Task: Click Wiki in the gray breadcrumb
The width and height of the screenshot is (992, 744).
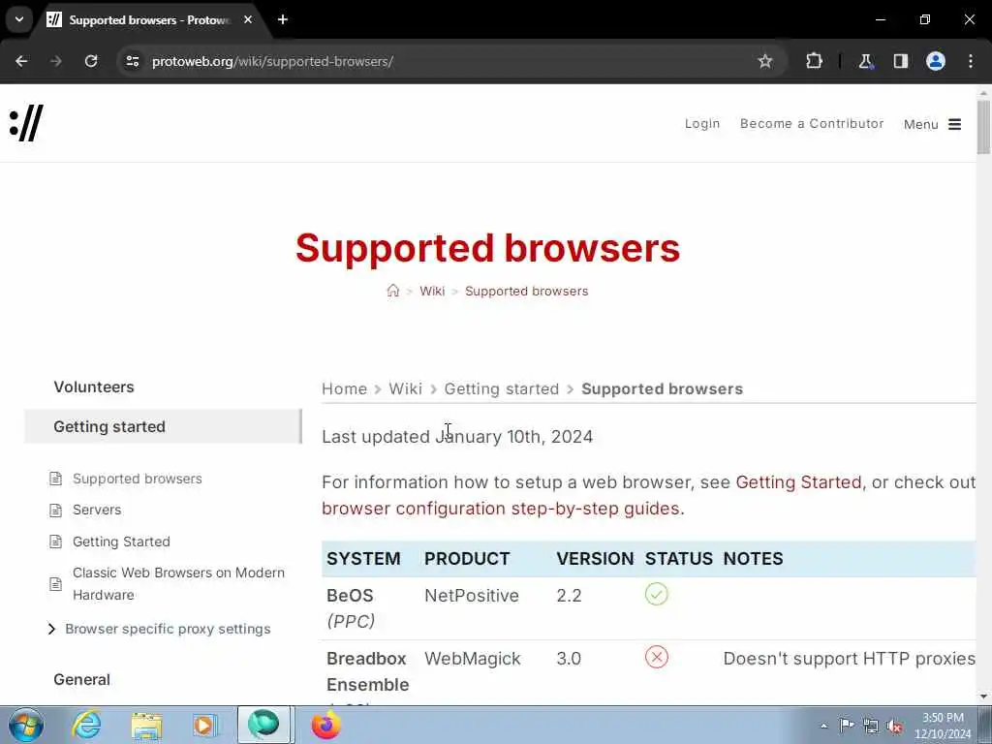Action: 406,388
